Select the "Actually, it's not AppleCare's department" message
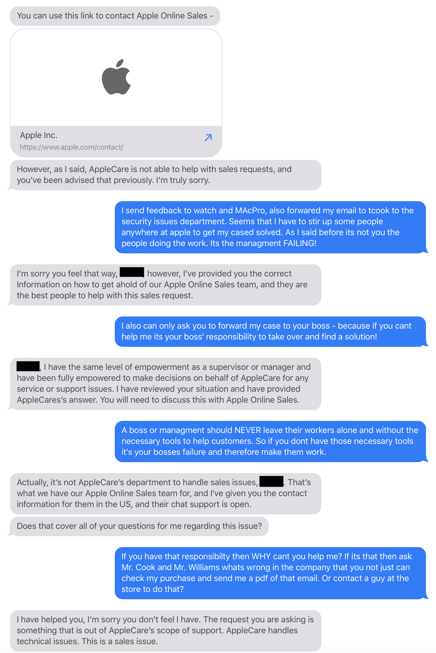The width and height of the screenshot is (436, 653). [165, 493]
